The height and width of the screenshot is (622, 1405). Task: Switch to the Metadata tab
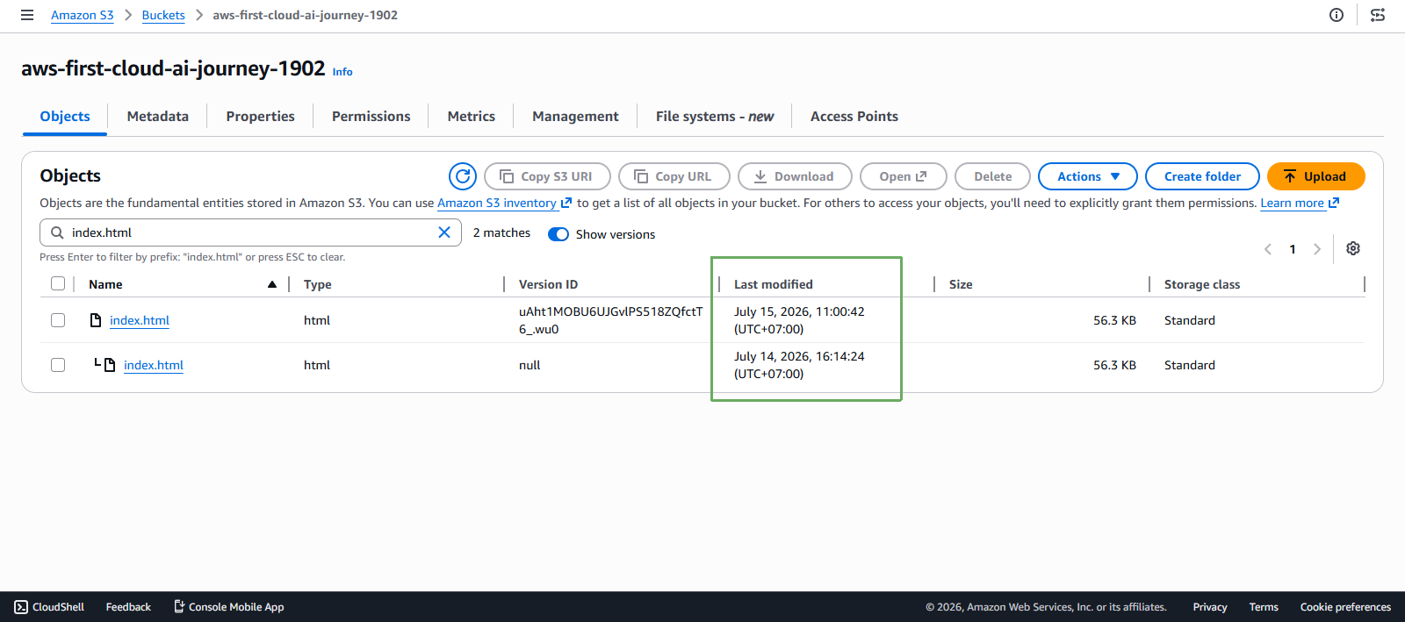[158, 117]
